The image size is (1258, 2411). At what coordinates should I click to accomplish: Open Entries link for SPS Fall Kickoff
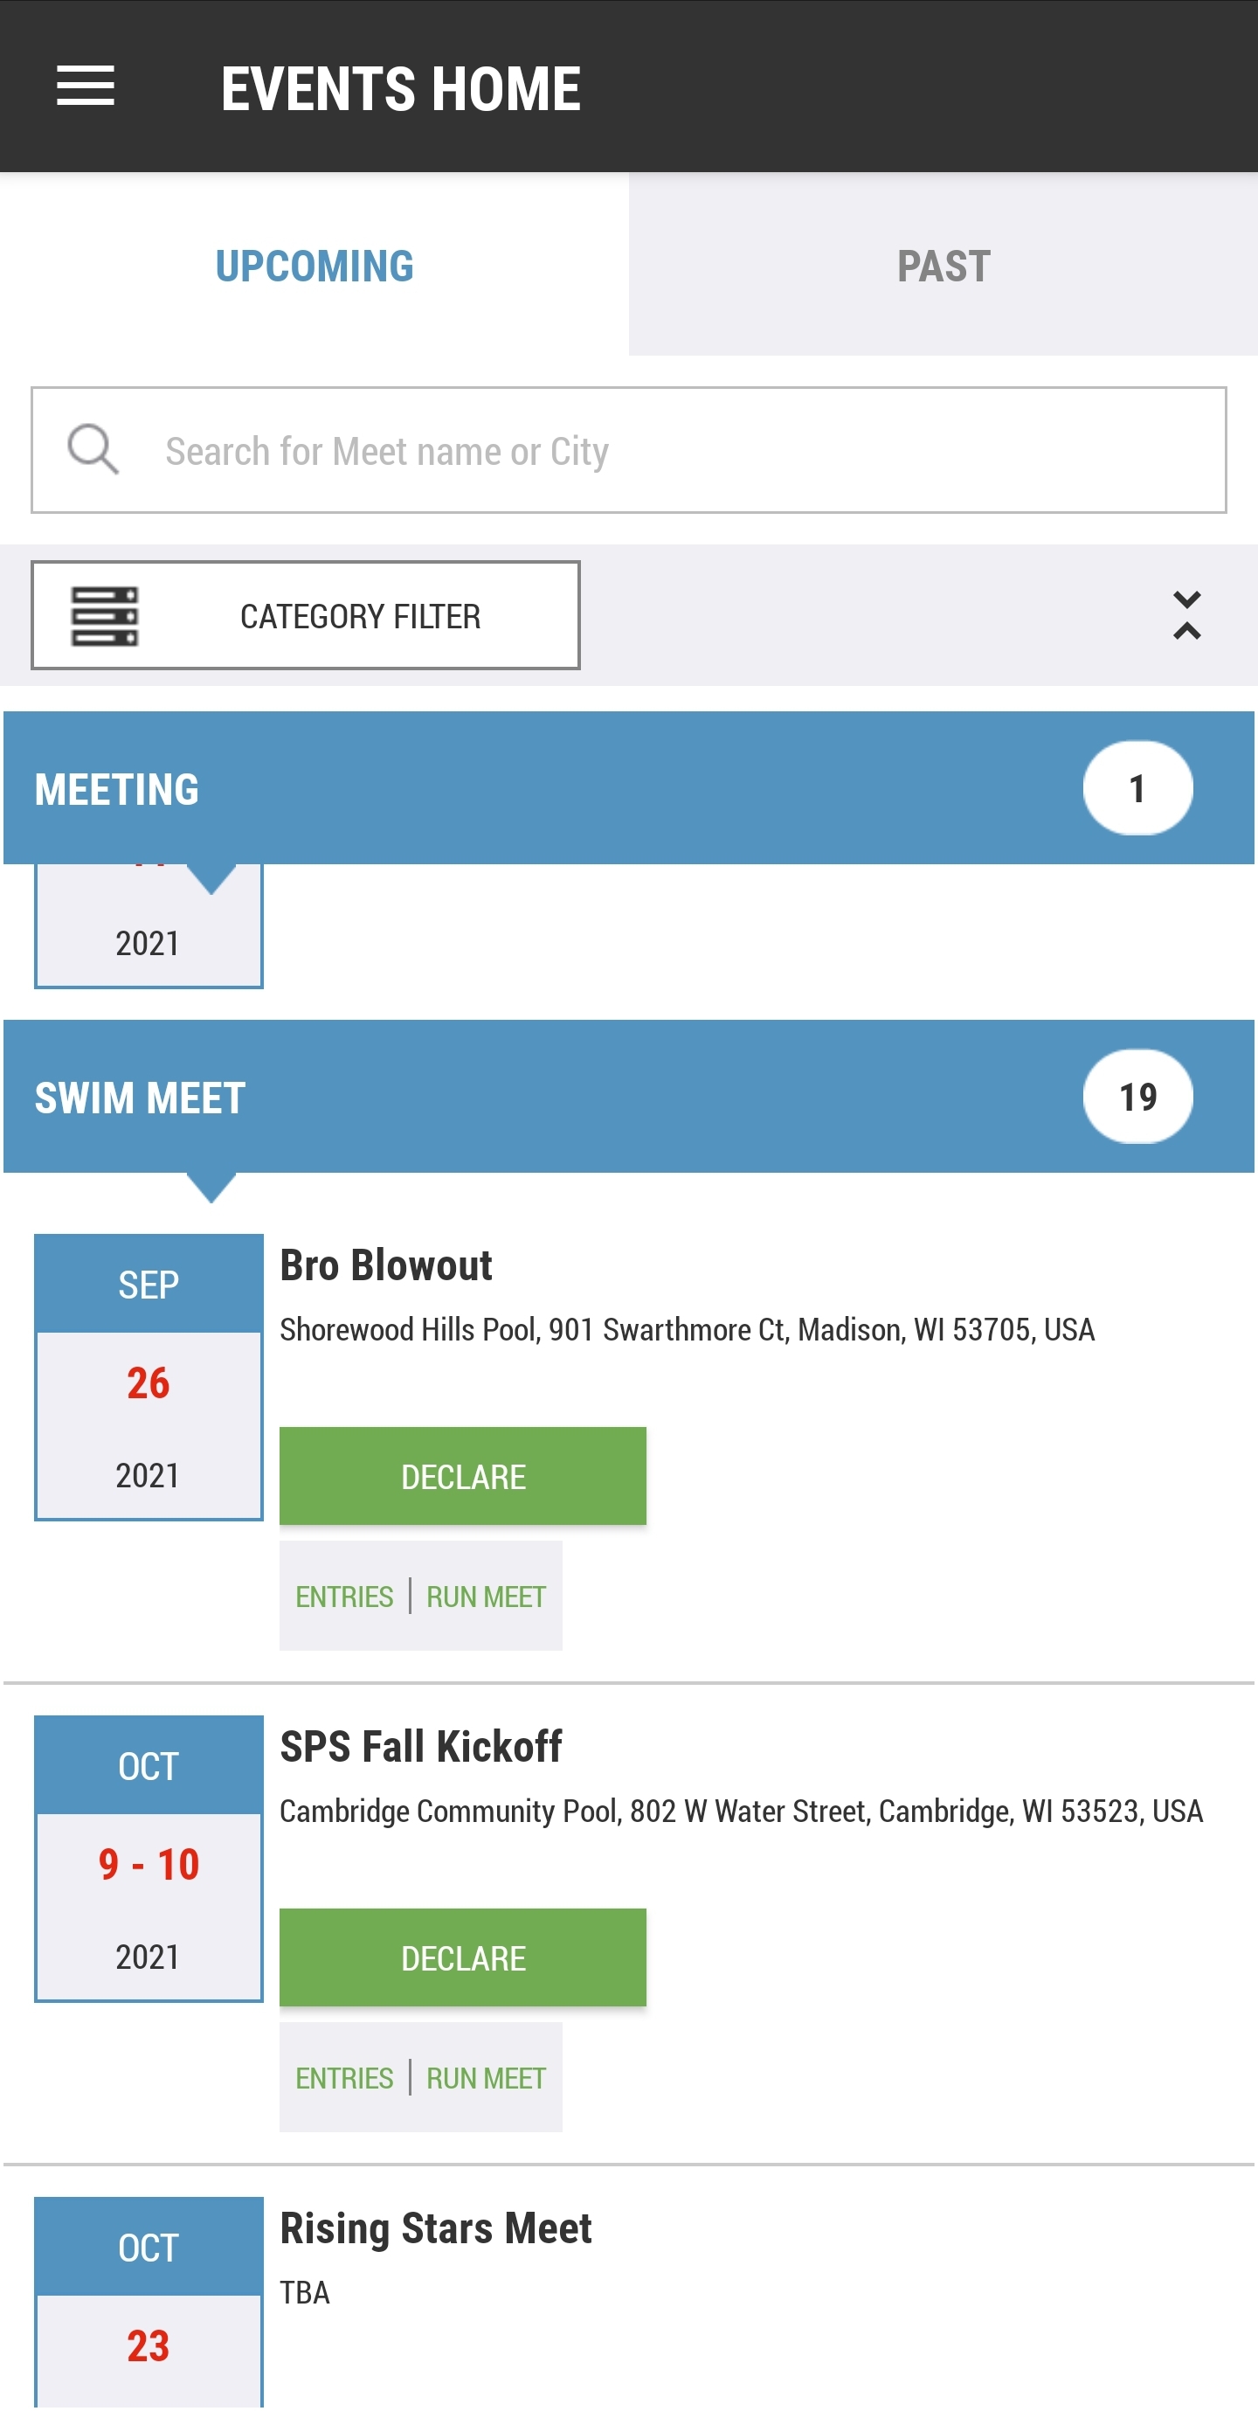pyautogui.click(x=344, y=2078)
